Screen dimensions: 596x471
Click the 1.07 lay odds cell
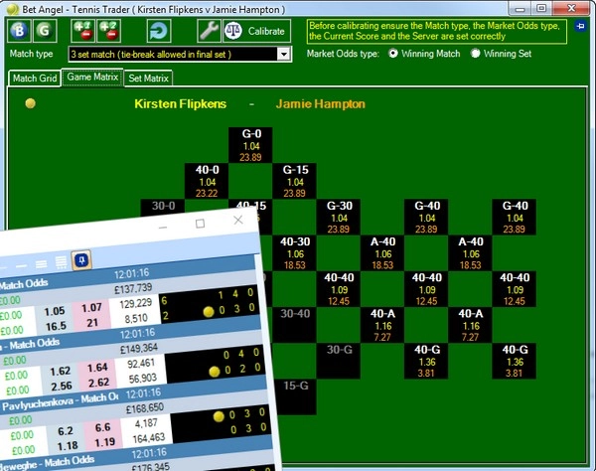point(91,307)
